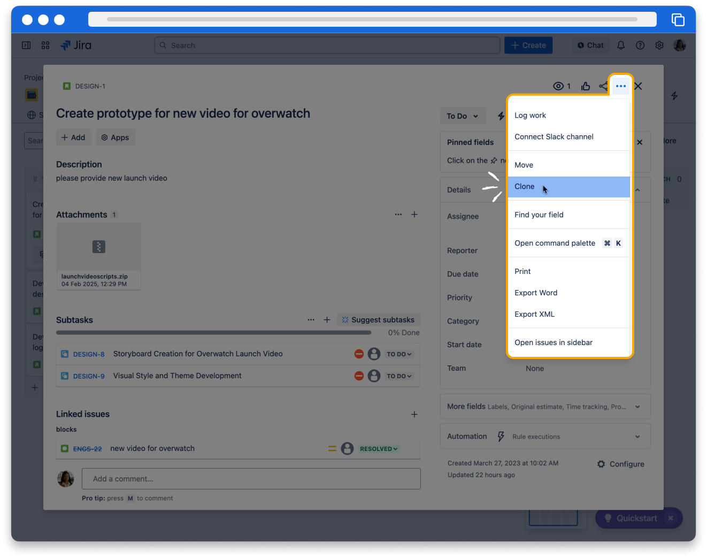Close the Pinned fields panel
The height and width of the screenshot is (558, 707).
pos(640,142)
